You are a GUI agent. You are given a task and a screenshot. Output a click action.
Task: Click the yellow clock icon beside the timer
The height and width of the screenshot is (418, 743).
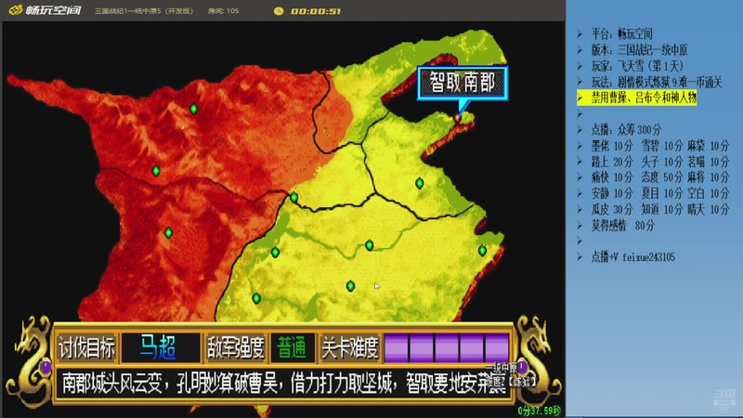tap(279, 10)
